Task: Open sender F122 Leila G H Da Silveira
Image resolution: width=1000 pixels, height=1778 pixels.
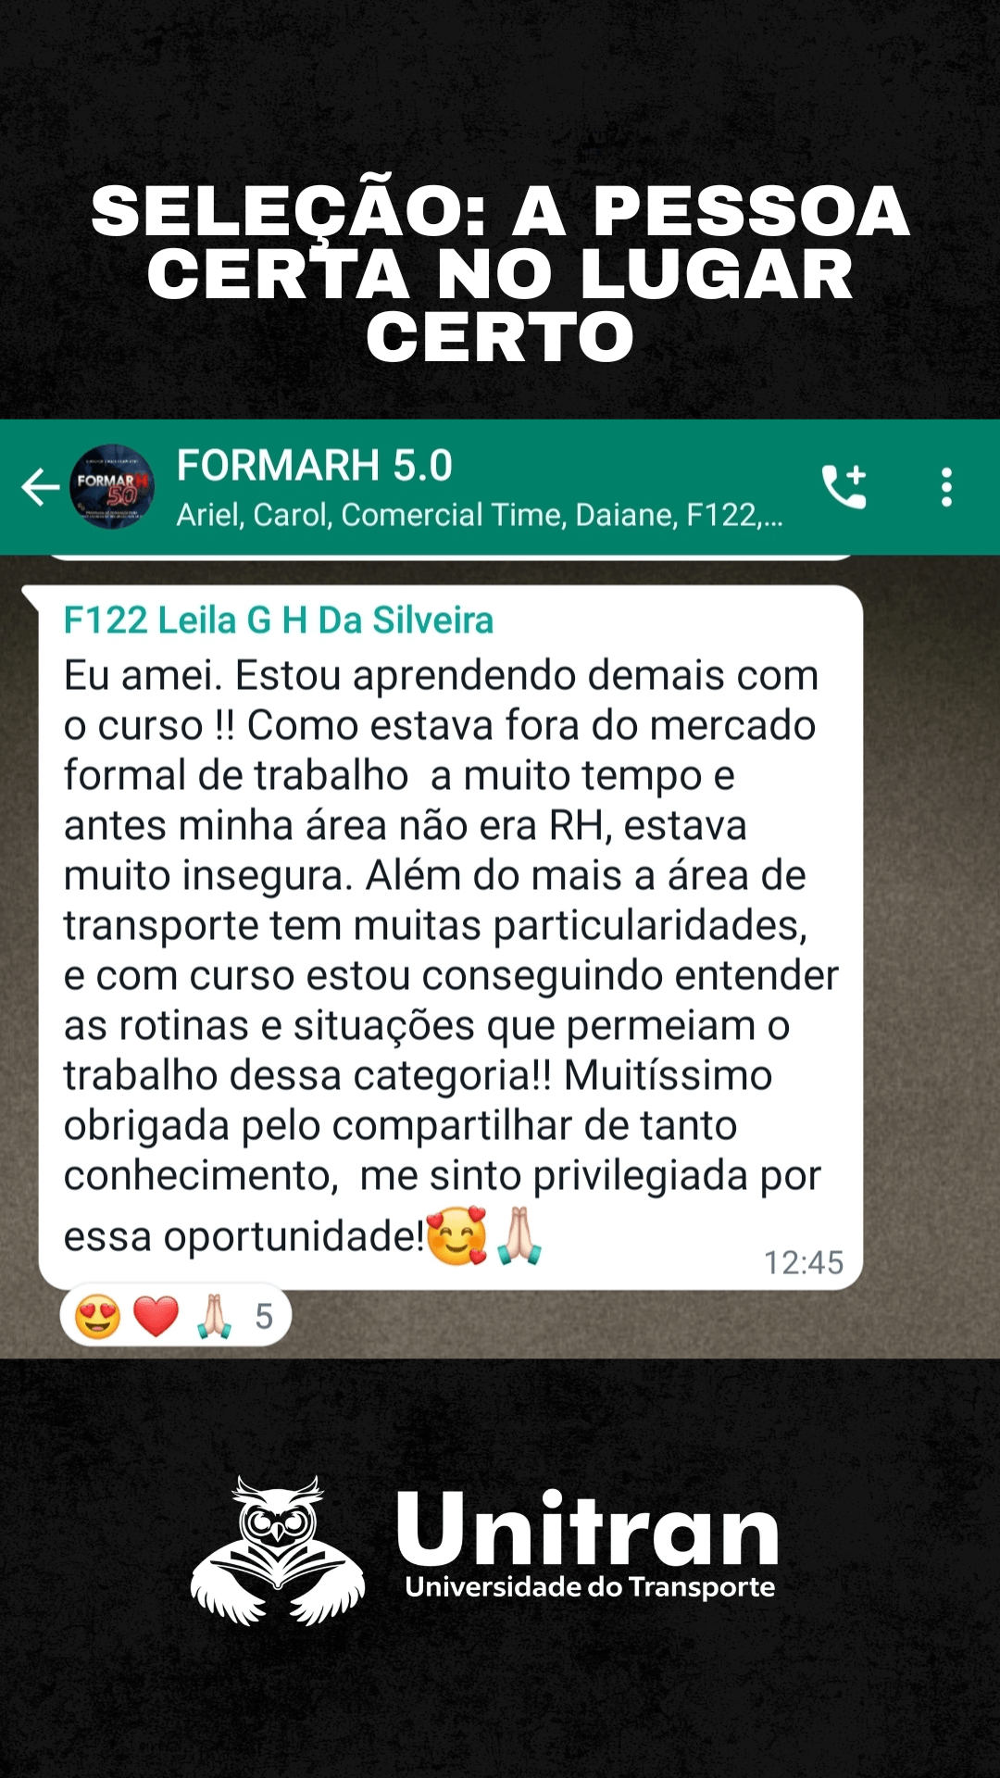Action: pyautogui.click(x=279, y=620)
